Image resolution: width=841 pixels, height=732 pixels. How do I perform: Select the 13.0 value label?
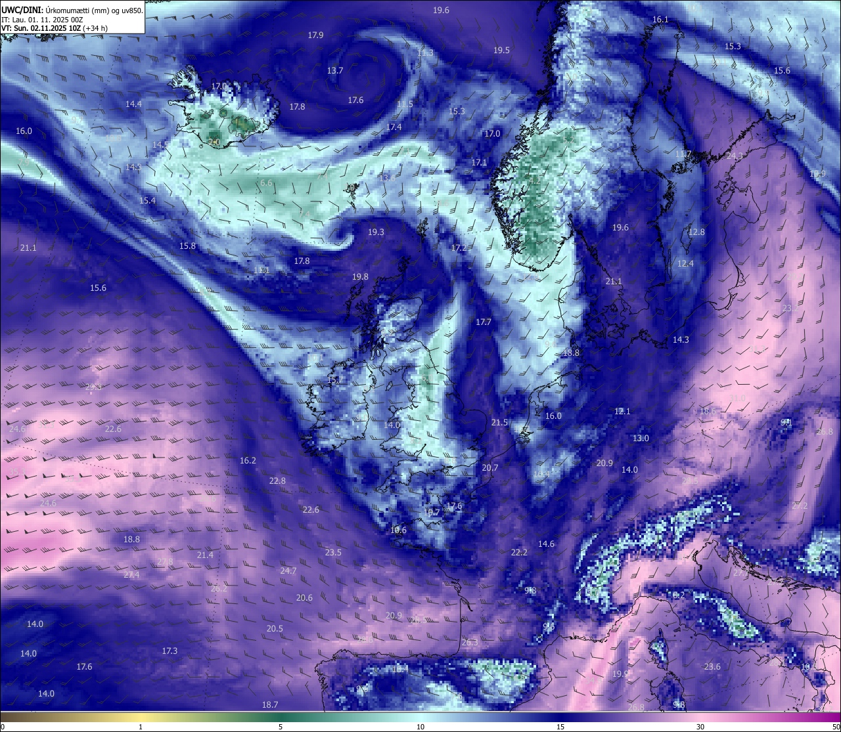641,439
